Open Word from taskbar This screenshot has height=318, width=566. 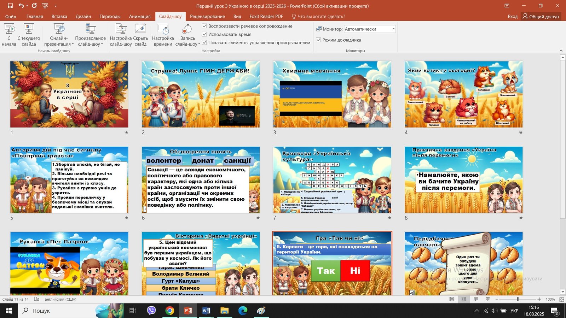[206, 311]
